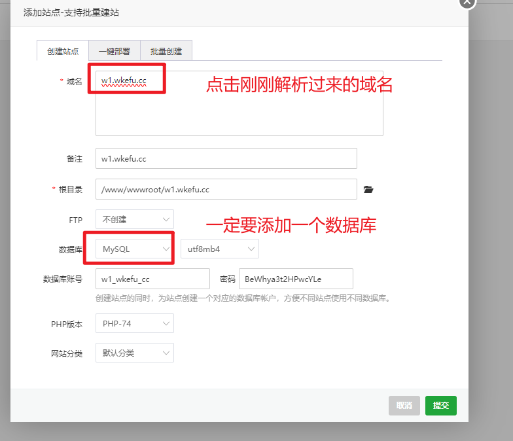Open the MySQL database type dropdown

135,249
